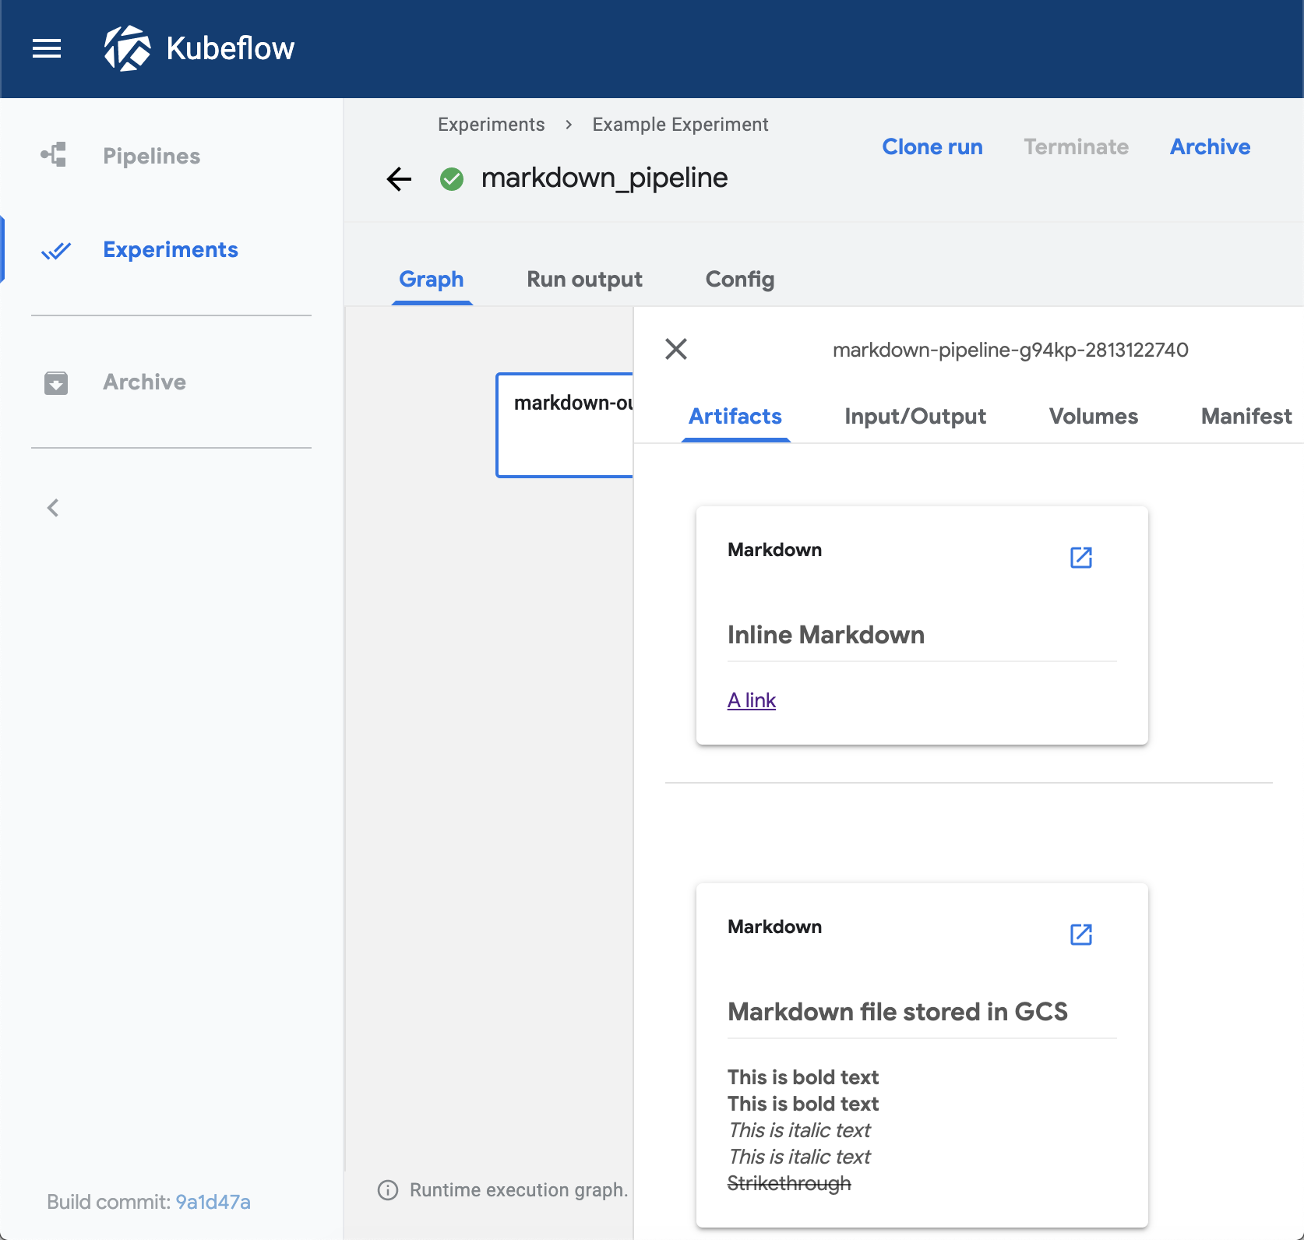The width and height of the screenshot is (1304, 1240).
Task: Click the back arrow beside markdown_pipeline
Action: click(399, 178)
